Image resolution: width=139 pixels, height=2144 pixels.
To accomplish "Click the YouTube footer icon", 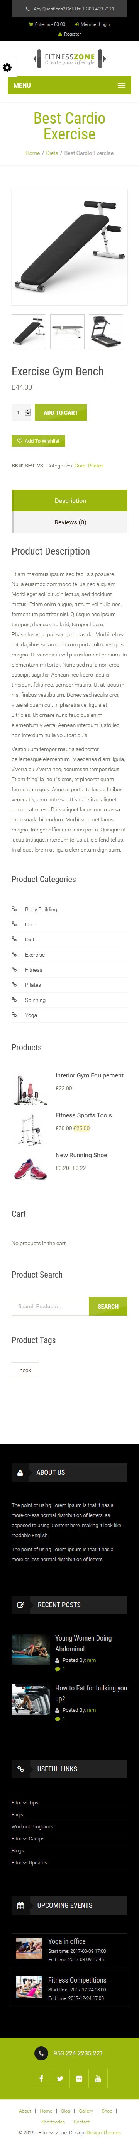I will pyautogui.click(x=98, y=2072).
